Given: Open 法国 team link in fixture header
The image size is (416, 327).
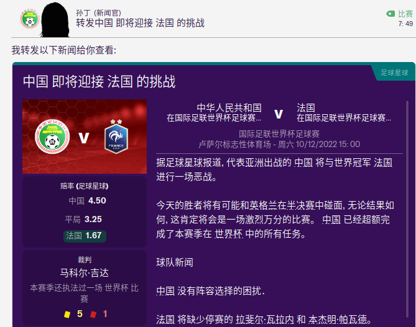Looking at the screenshot, I should (x=306, y=108).
